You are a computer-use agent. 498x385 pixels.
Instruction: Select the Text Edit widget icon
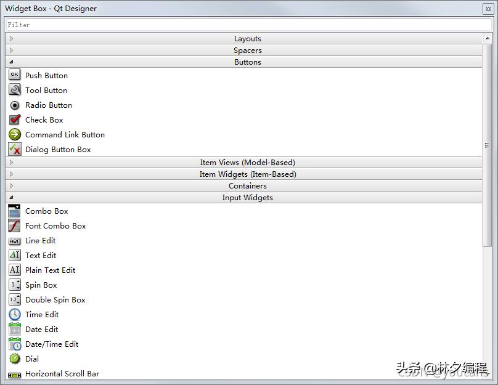click(15, 255)
